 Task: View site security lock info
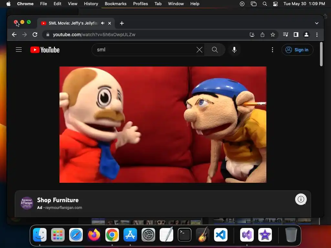[48, 35]
